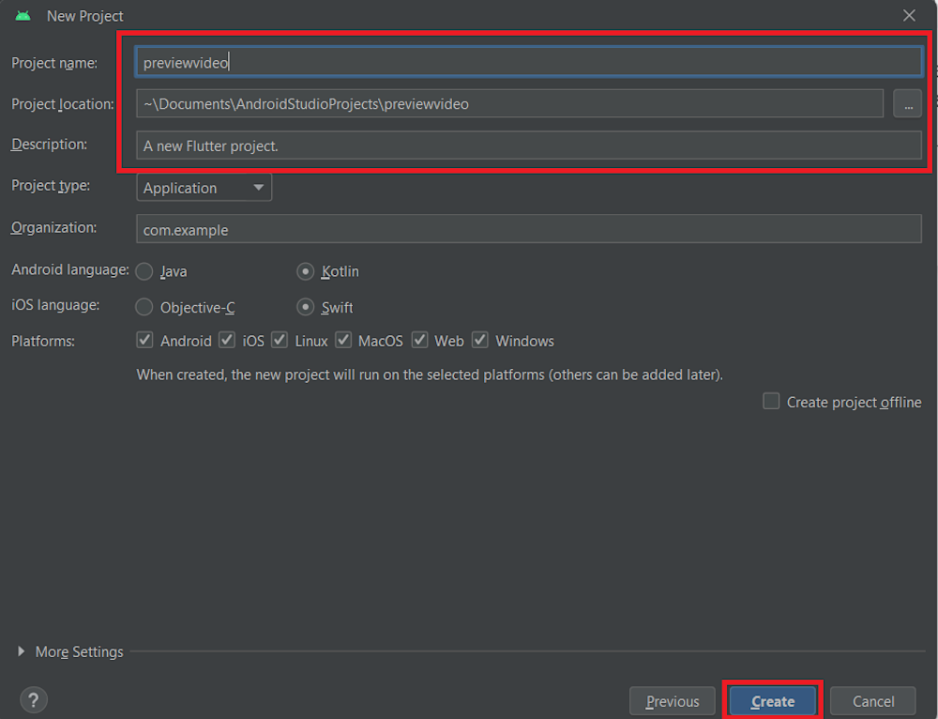
Task: Toggle the Linux platform checkbox
Action: 280,340
